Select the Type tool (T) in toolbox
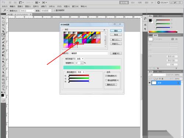Image resolution: width=184 pixels, height=138 pixels. (x=3, y=69)
